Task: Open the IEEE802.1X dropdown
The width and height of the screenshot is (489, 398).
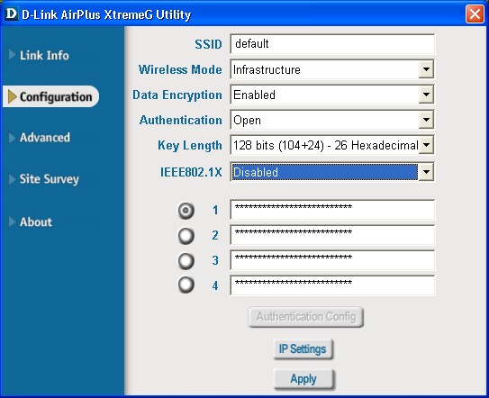Action: [x=426, y=172]
